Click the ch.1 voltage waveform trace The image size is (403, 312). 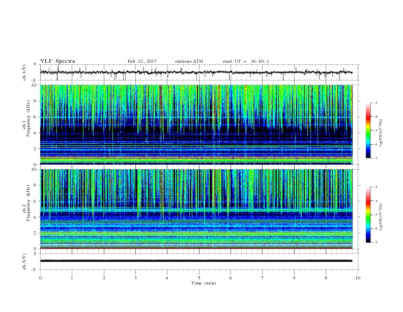(196, 72)
